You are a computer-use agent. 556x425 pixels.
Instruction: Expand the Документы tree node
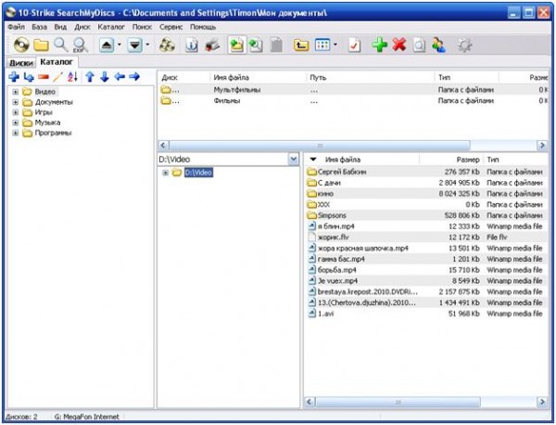click(16, 102)
